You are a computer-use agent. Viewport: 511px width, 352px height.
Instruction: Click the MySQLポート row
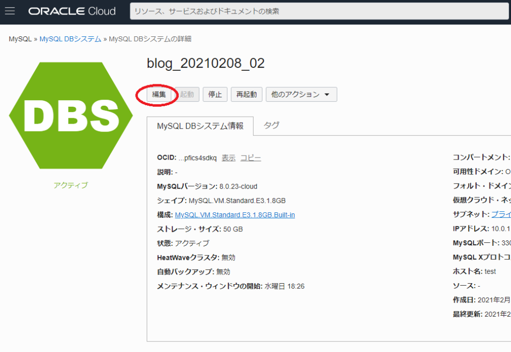pos(482,243)
